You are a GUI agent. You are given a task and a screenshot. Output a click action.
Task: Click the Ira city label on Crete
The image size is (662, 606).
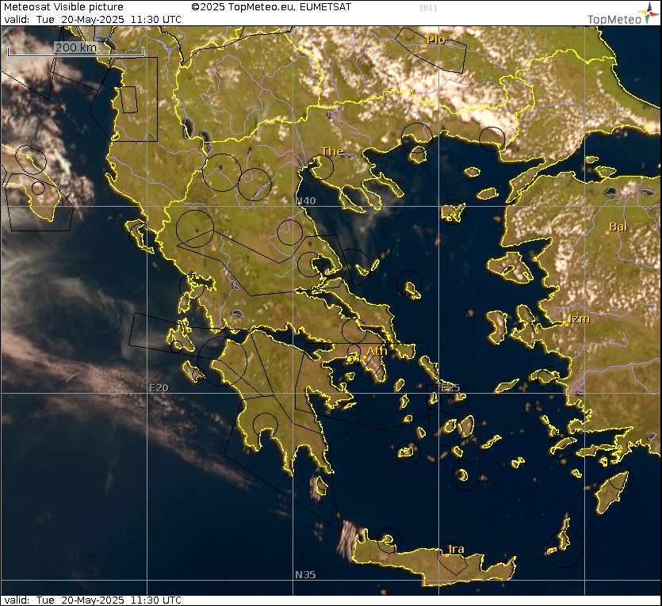pos(456,549)
